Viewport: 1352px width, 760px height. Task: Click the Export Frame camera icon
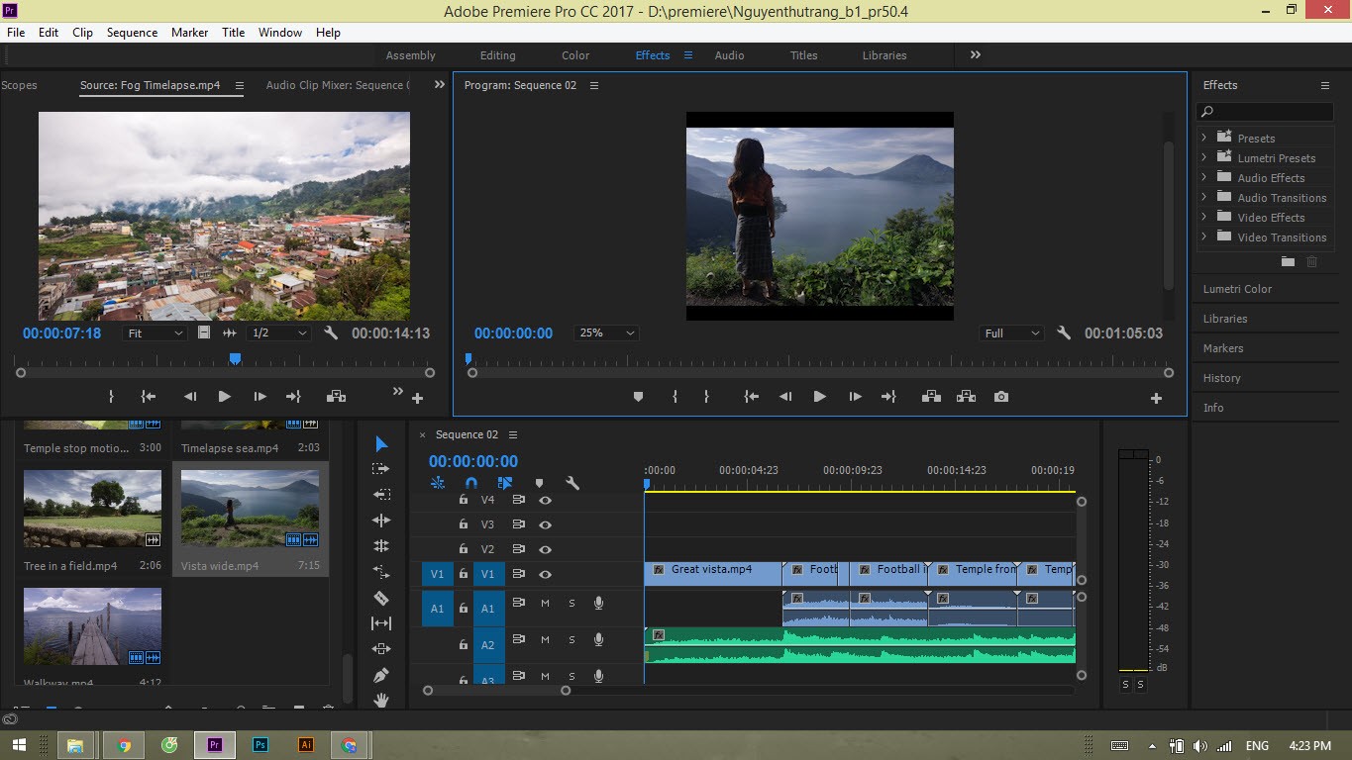point(1001,397)
